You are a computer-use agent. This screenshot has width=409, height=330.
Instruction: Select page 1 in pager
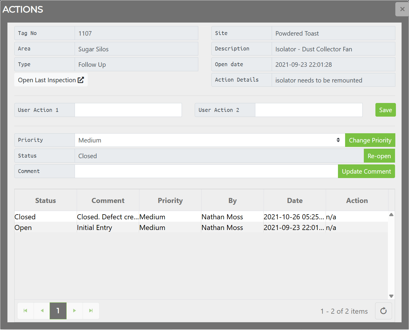(x=58, y=311)
